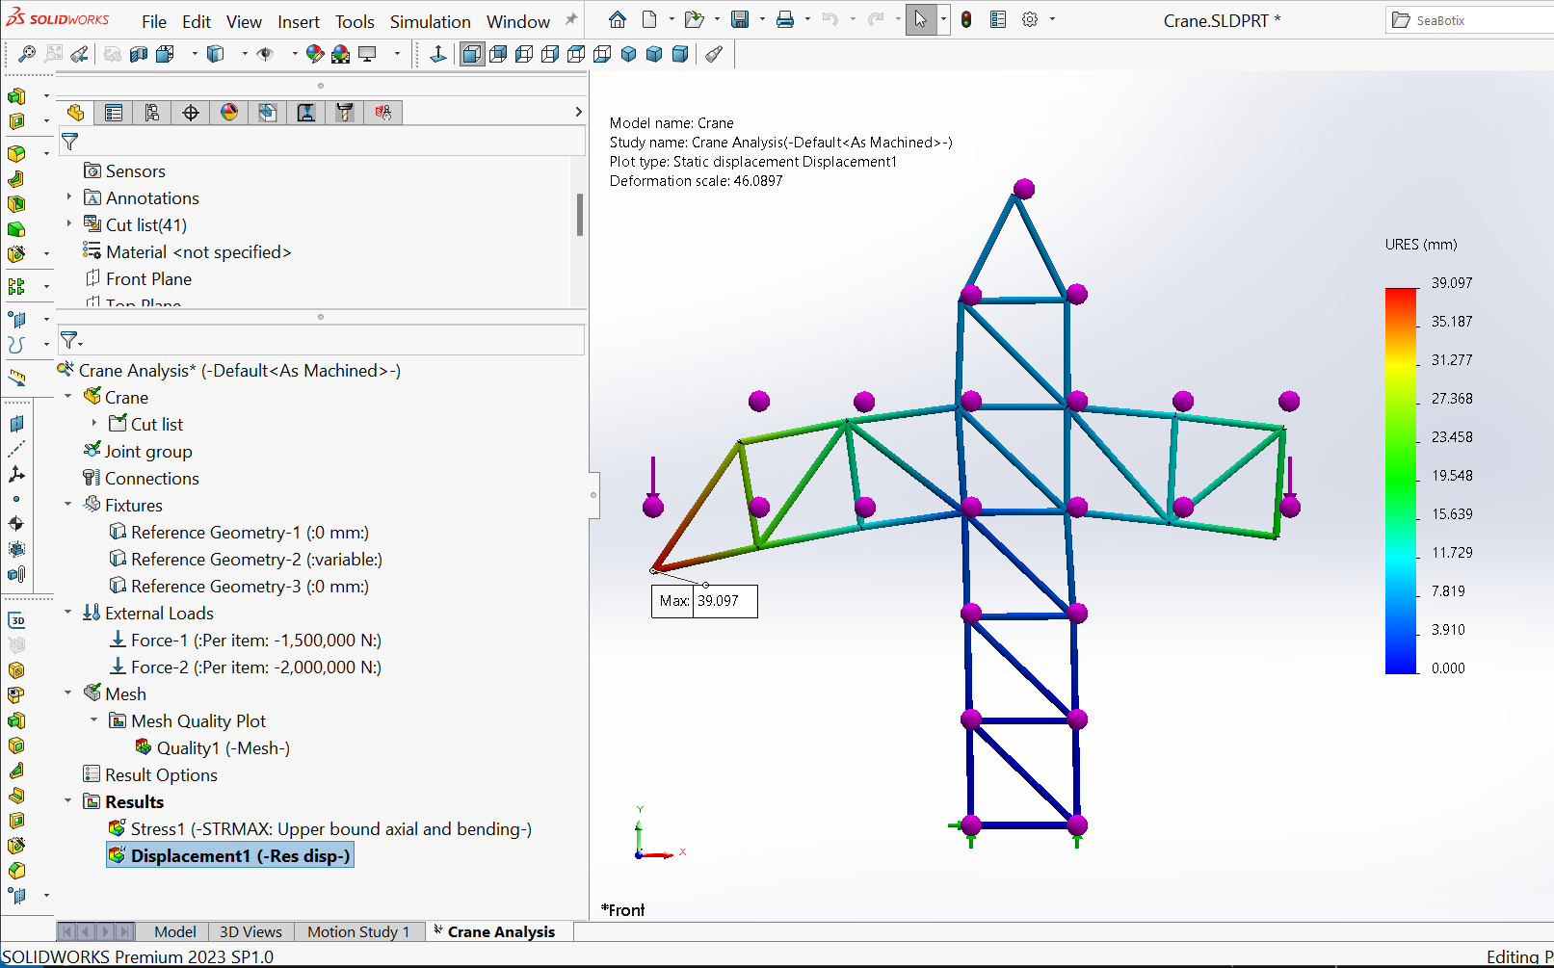Image resolution: width=1554 pixels, height=968 pixels.
Task: Select Force-2 external load item
Action: coord(246,667)
